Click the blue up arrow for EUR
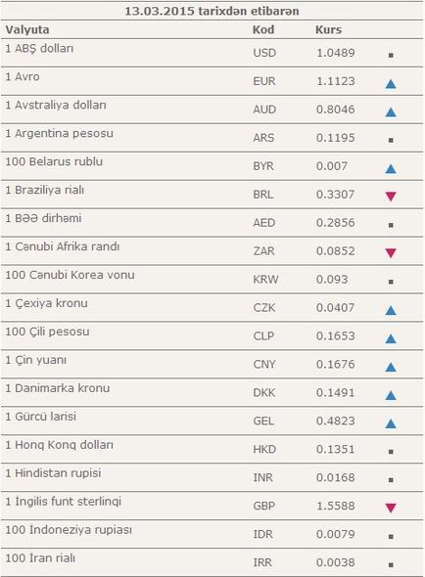 391,84
